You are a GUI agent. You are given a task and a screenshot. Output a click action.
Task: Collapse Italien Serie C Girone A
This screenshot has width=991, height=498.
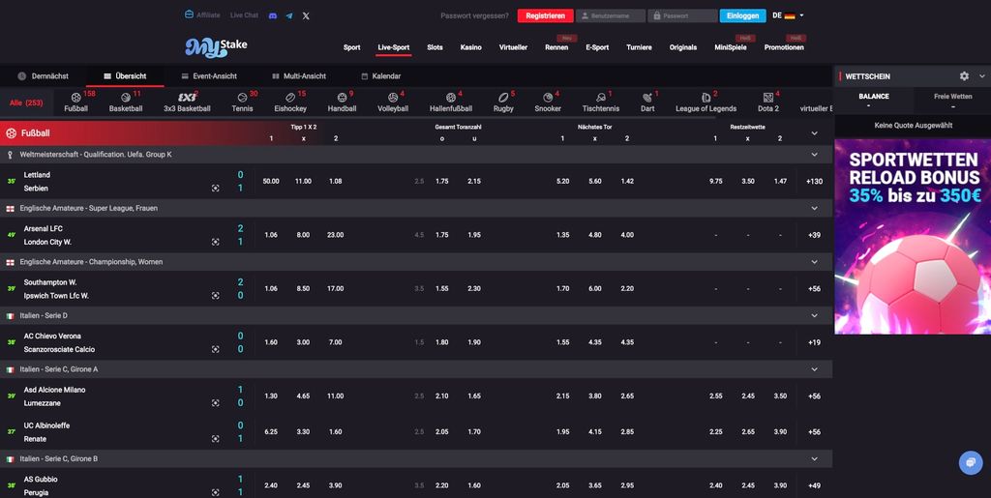click(814, 369)
